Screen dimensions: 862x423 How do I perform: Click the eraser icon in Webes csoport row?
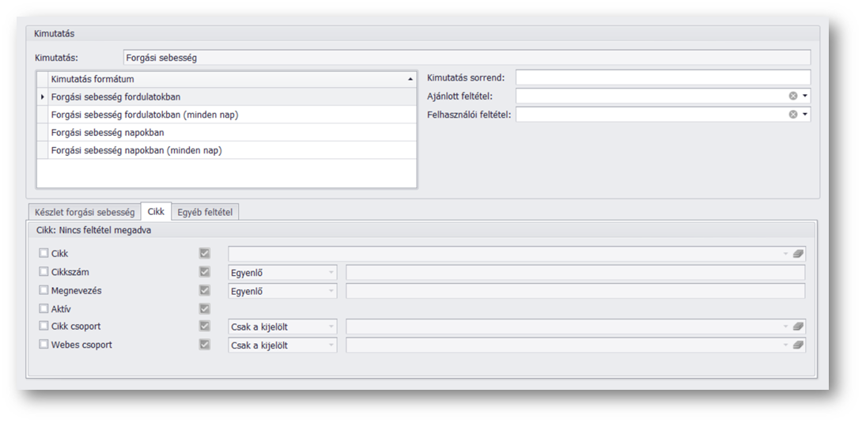pos(798,346)
